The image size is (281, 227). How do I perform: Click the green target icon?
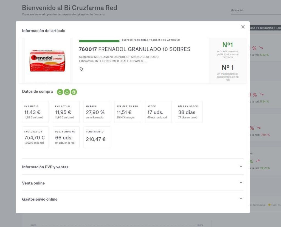tap(74, 92)
